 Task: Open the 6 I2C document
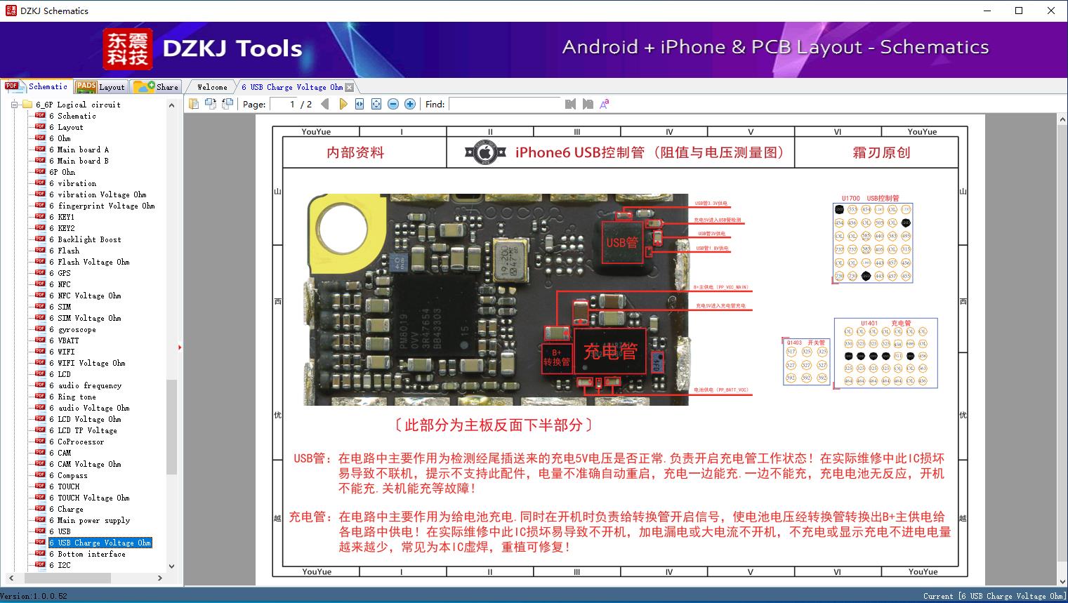pos(60,565)
